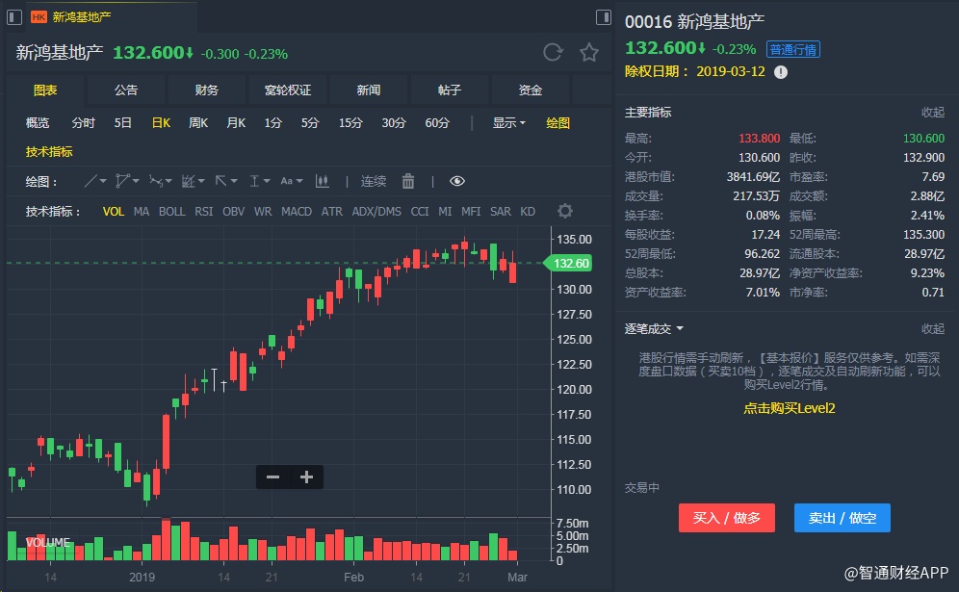Image resolution: width=959 pixels, height=592 pixels.
Task: Open the Fibonacci tool dropdown arrow
Action: 201,181
